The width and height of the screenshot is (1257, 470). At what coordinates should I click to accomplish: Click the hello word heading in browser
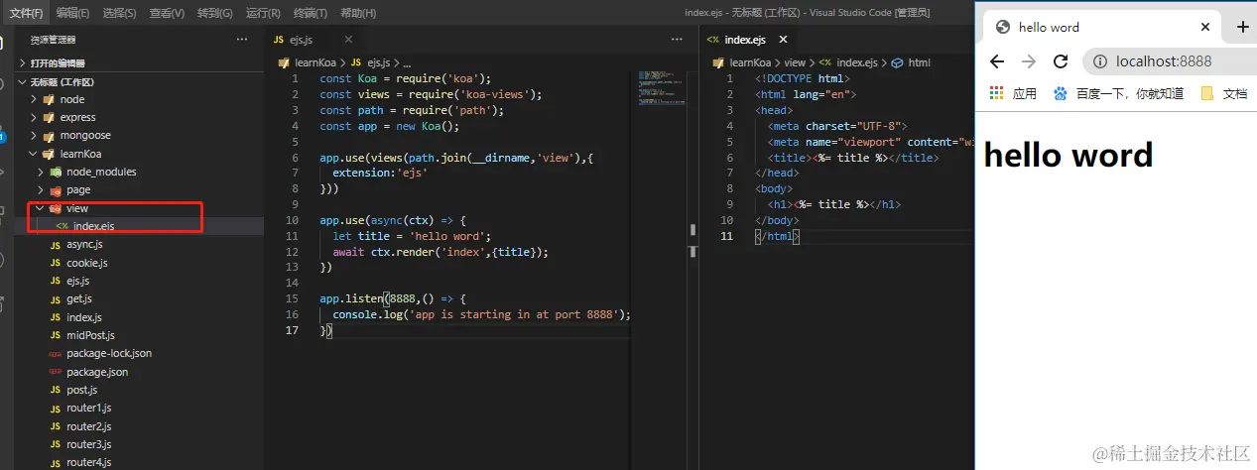pyautogui.click(x=1068, y=155)
